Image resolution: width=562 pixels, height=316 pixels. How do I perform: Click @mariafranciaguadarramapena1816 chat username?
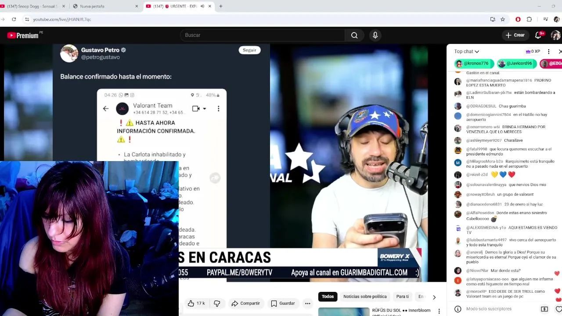pos(499,80)
